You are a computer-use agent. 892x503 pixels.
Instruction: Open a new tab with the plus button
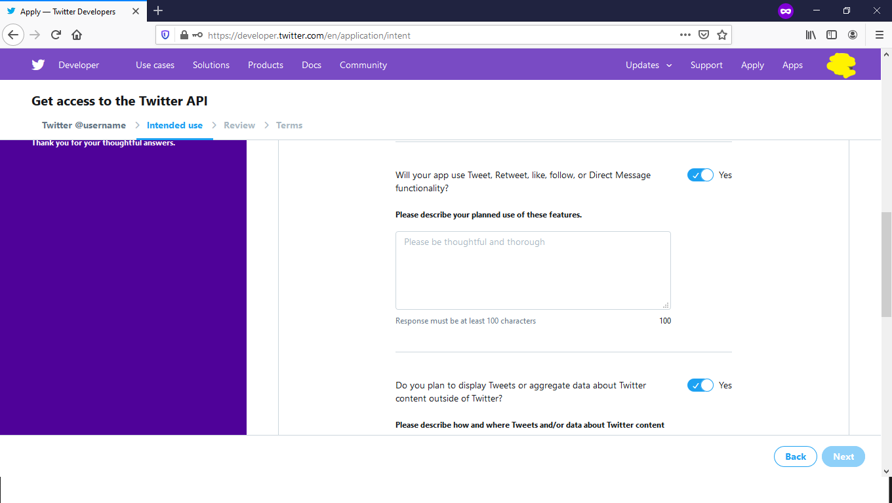click(x=158, y=10)
